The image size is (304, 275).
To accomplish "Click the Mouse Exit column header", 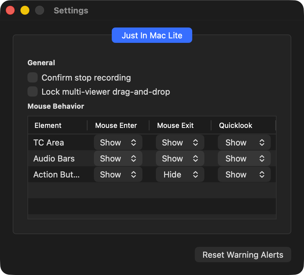I will click(180, 125).
